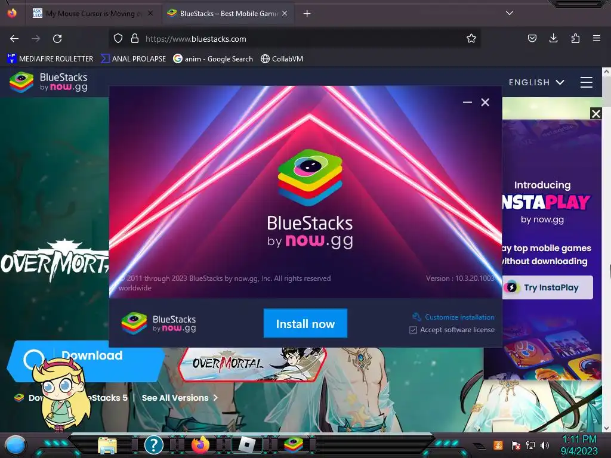Open the Help question mark taskbar icon
This screenshot has width=611, height=458.
(x=153, y=445)
